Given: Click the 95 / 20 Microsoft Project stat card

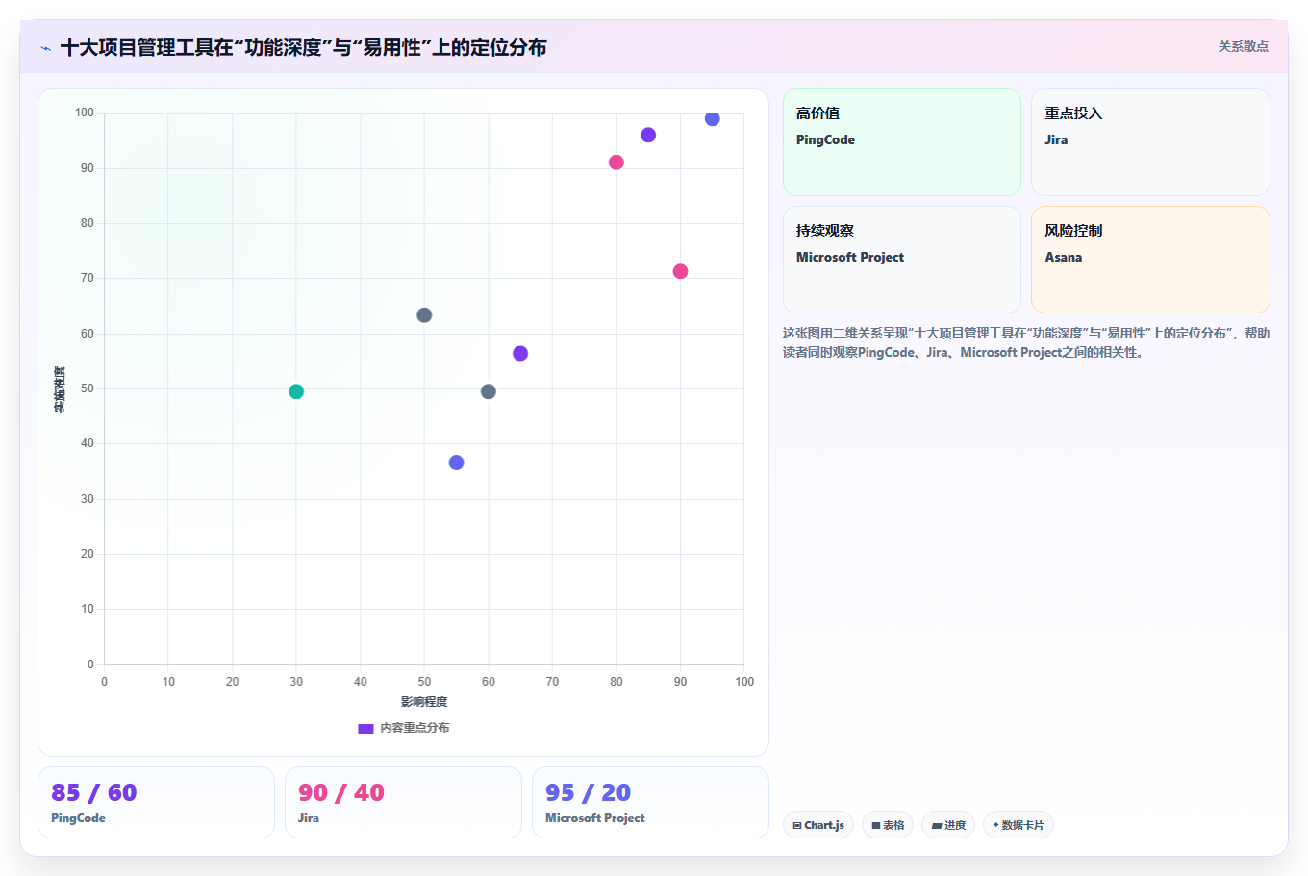Looking at the screenshot, I should 650,802.
